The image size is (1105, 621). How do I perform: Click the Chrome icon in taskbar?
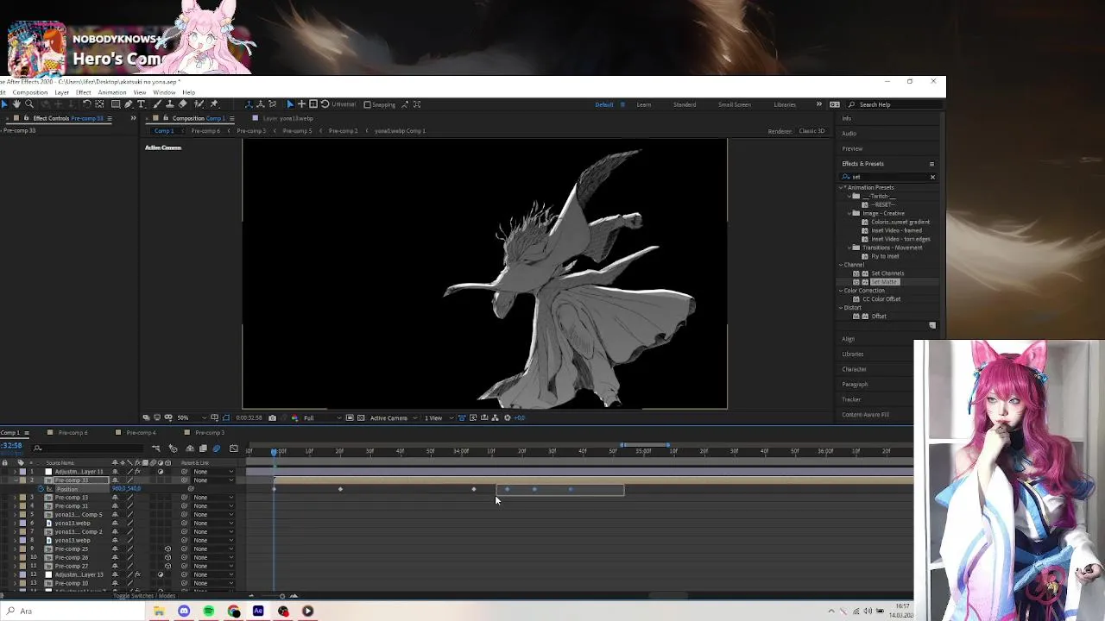pos(233,611)
